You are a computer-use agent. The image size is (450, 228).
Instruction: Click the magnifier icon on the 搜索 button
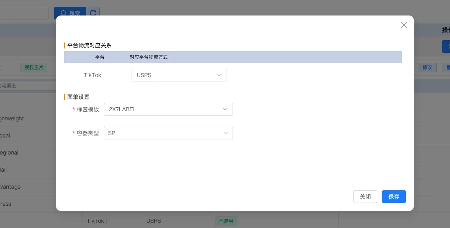pyautogui.click(x=64, y=13)
